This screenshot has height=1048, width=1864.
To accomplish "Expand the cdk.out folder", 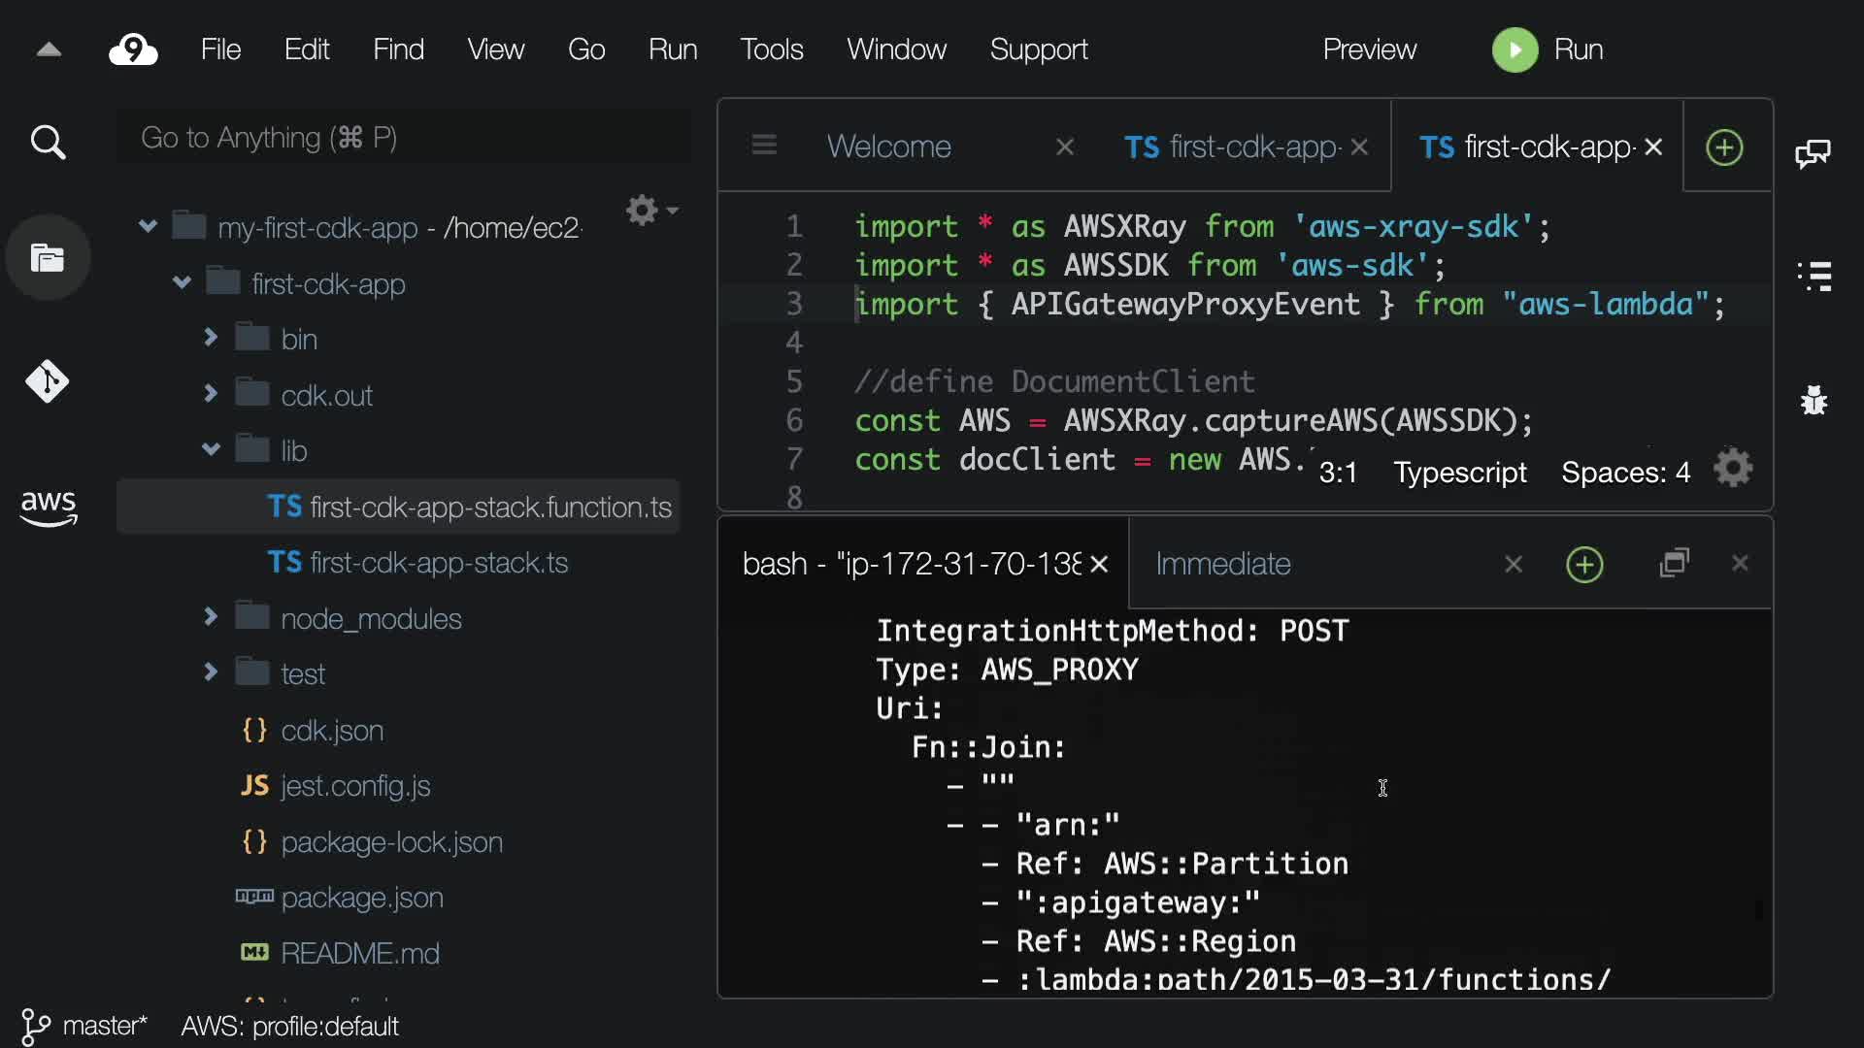I will click(211, 394).
